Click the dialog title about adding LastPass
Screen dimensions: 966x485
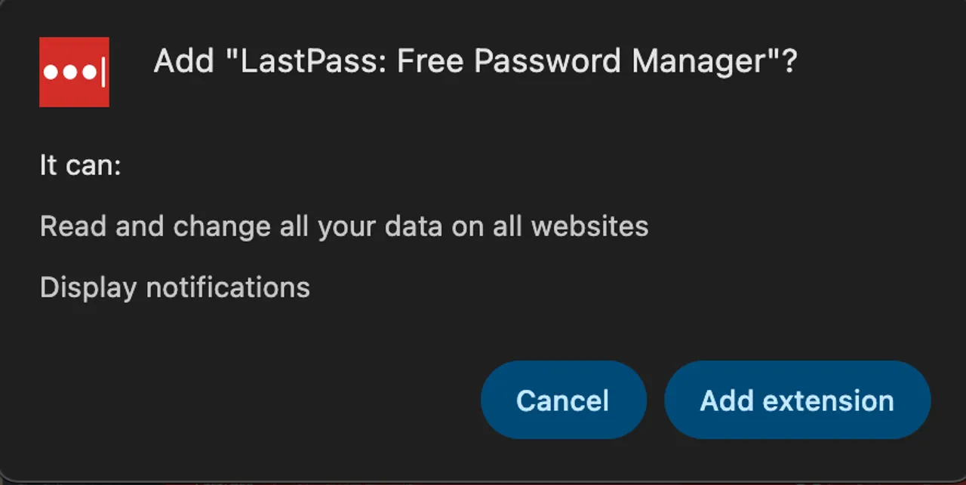tap(475, 61)
